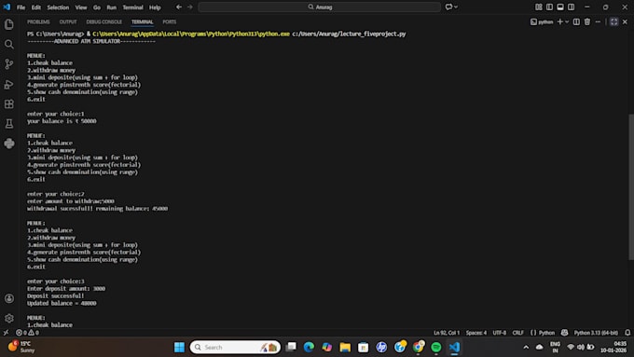The height and width of the screenshot is (357, 634).
Task: Open the Source Control view
Action: click(x=9, y=64)
